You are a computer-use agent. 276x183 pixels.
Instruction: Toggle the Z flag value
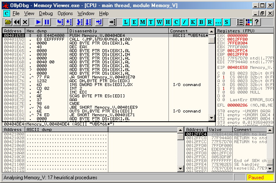click(x=223, y=84)
